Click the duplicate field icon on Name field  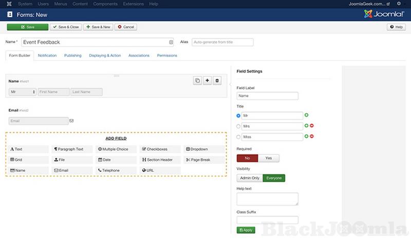pyautogui.click(x=197, y=81)
